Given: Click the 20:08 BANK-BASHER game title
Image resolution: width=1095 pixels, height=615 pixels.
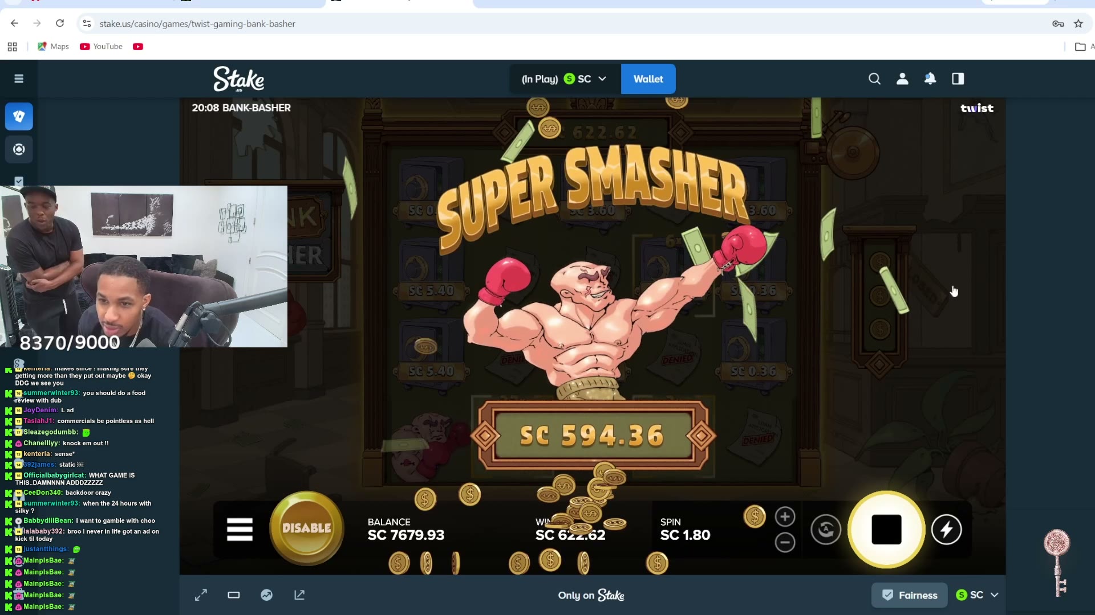Looking at the screenshot, I should coord(241,108).
